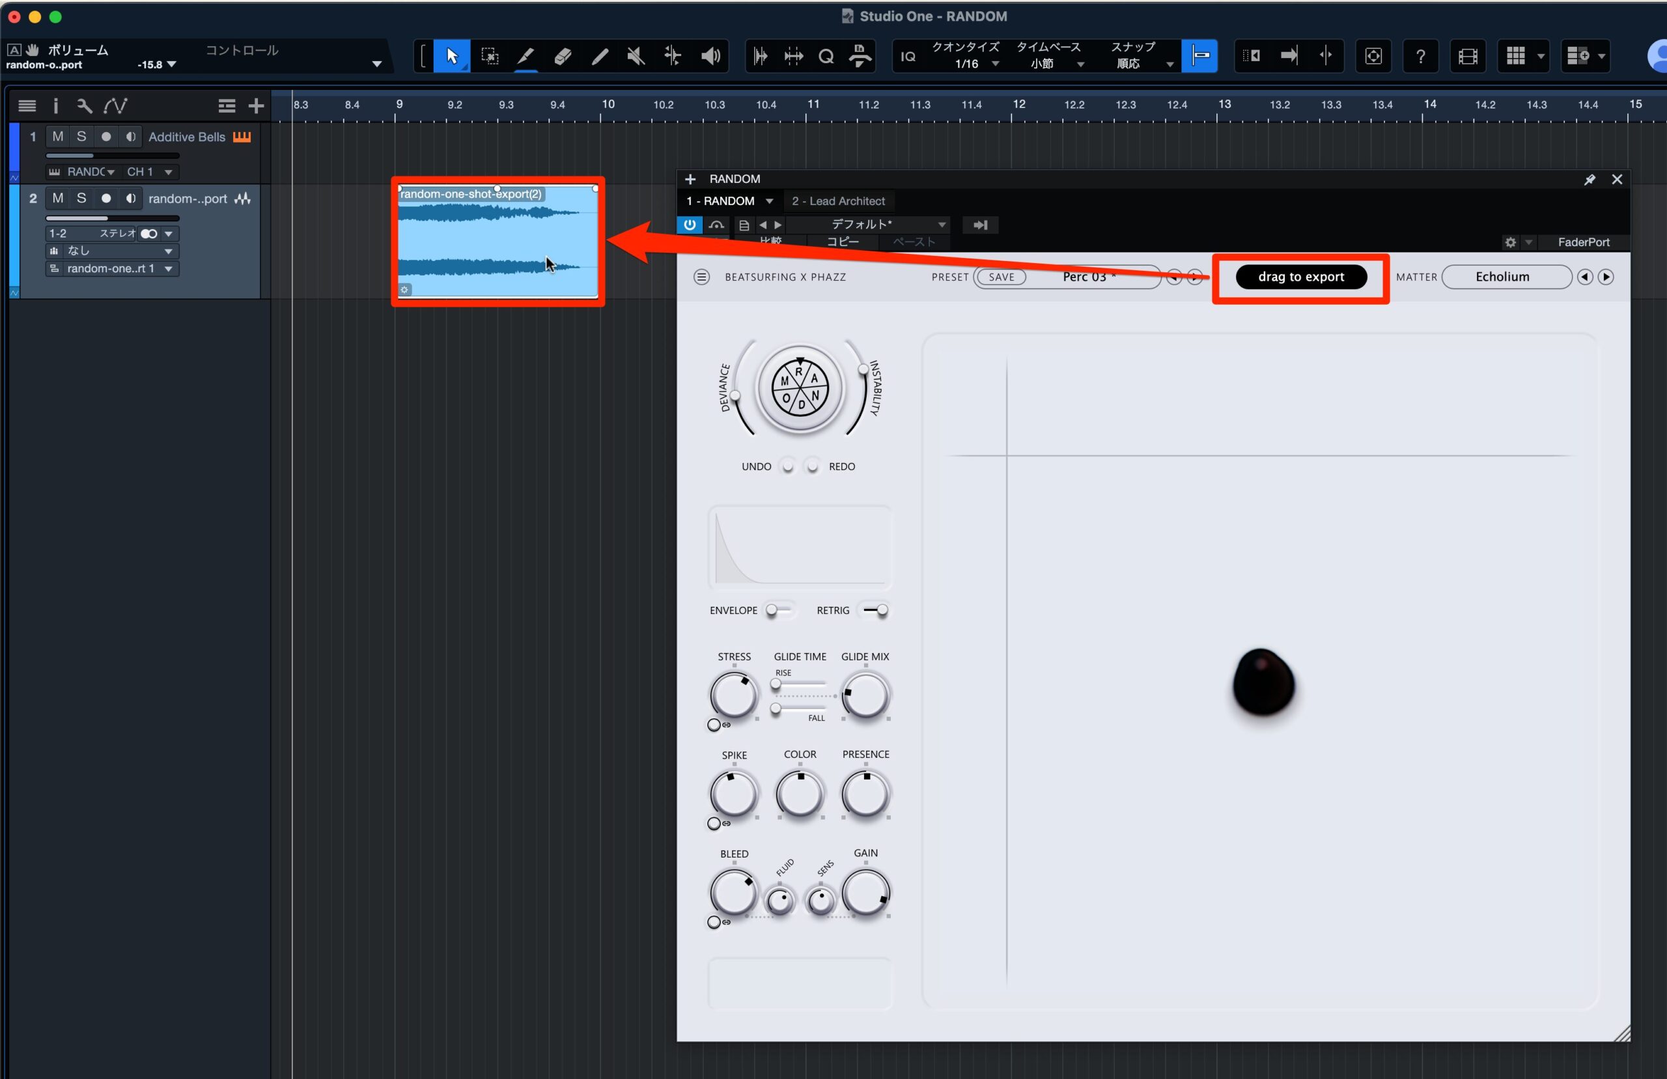Toggle the Snap to grid button
This screenshot has height=1079, width=1667.
[x=1200, y=55]
